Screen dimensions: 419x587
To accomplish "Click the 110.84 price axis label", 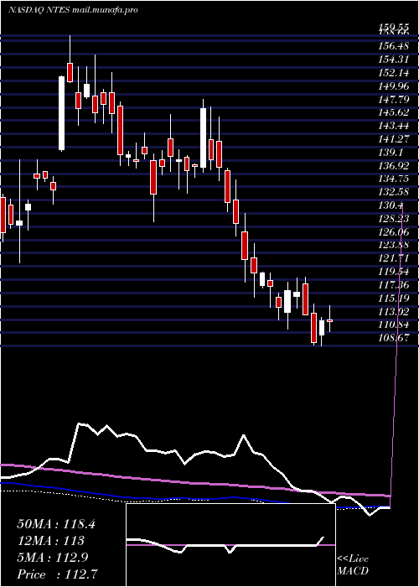I will [394, 325].
